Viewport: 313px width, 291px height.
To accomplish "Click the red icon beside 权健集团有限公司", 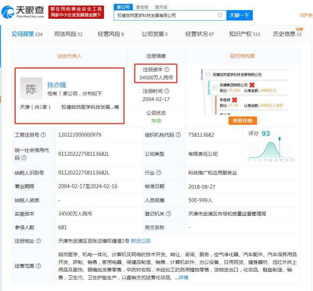I will (252, 85).
